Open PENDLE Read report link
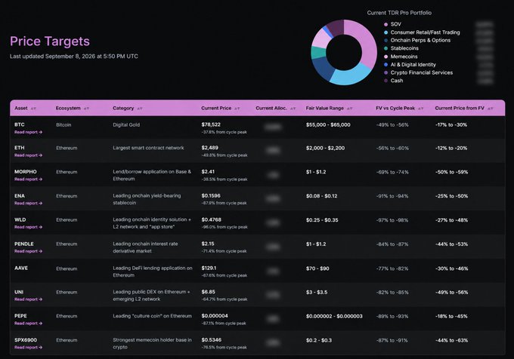Screen dimensions: 514x359 point(28,251)
